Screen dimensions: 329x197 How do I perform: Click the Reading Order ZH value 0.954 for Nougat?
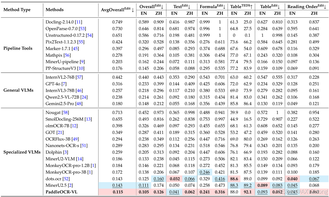tap(314, 113)
